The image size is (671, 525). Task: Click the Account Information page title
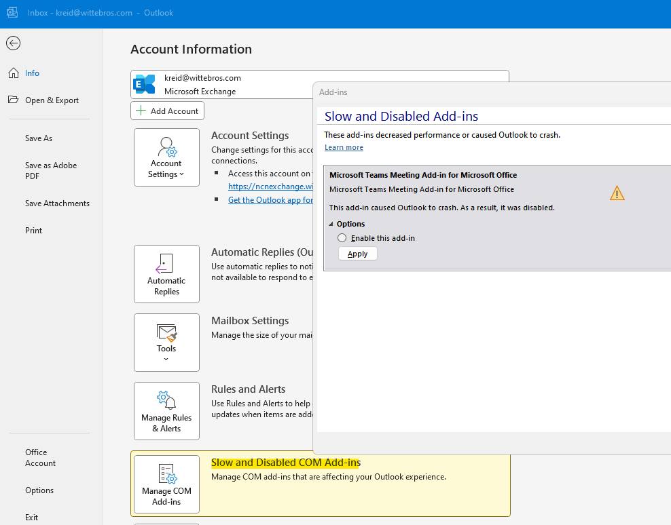coord(192,49)
